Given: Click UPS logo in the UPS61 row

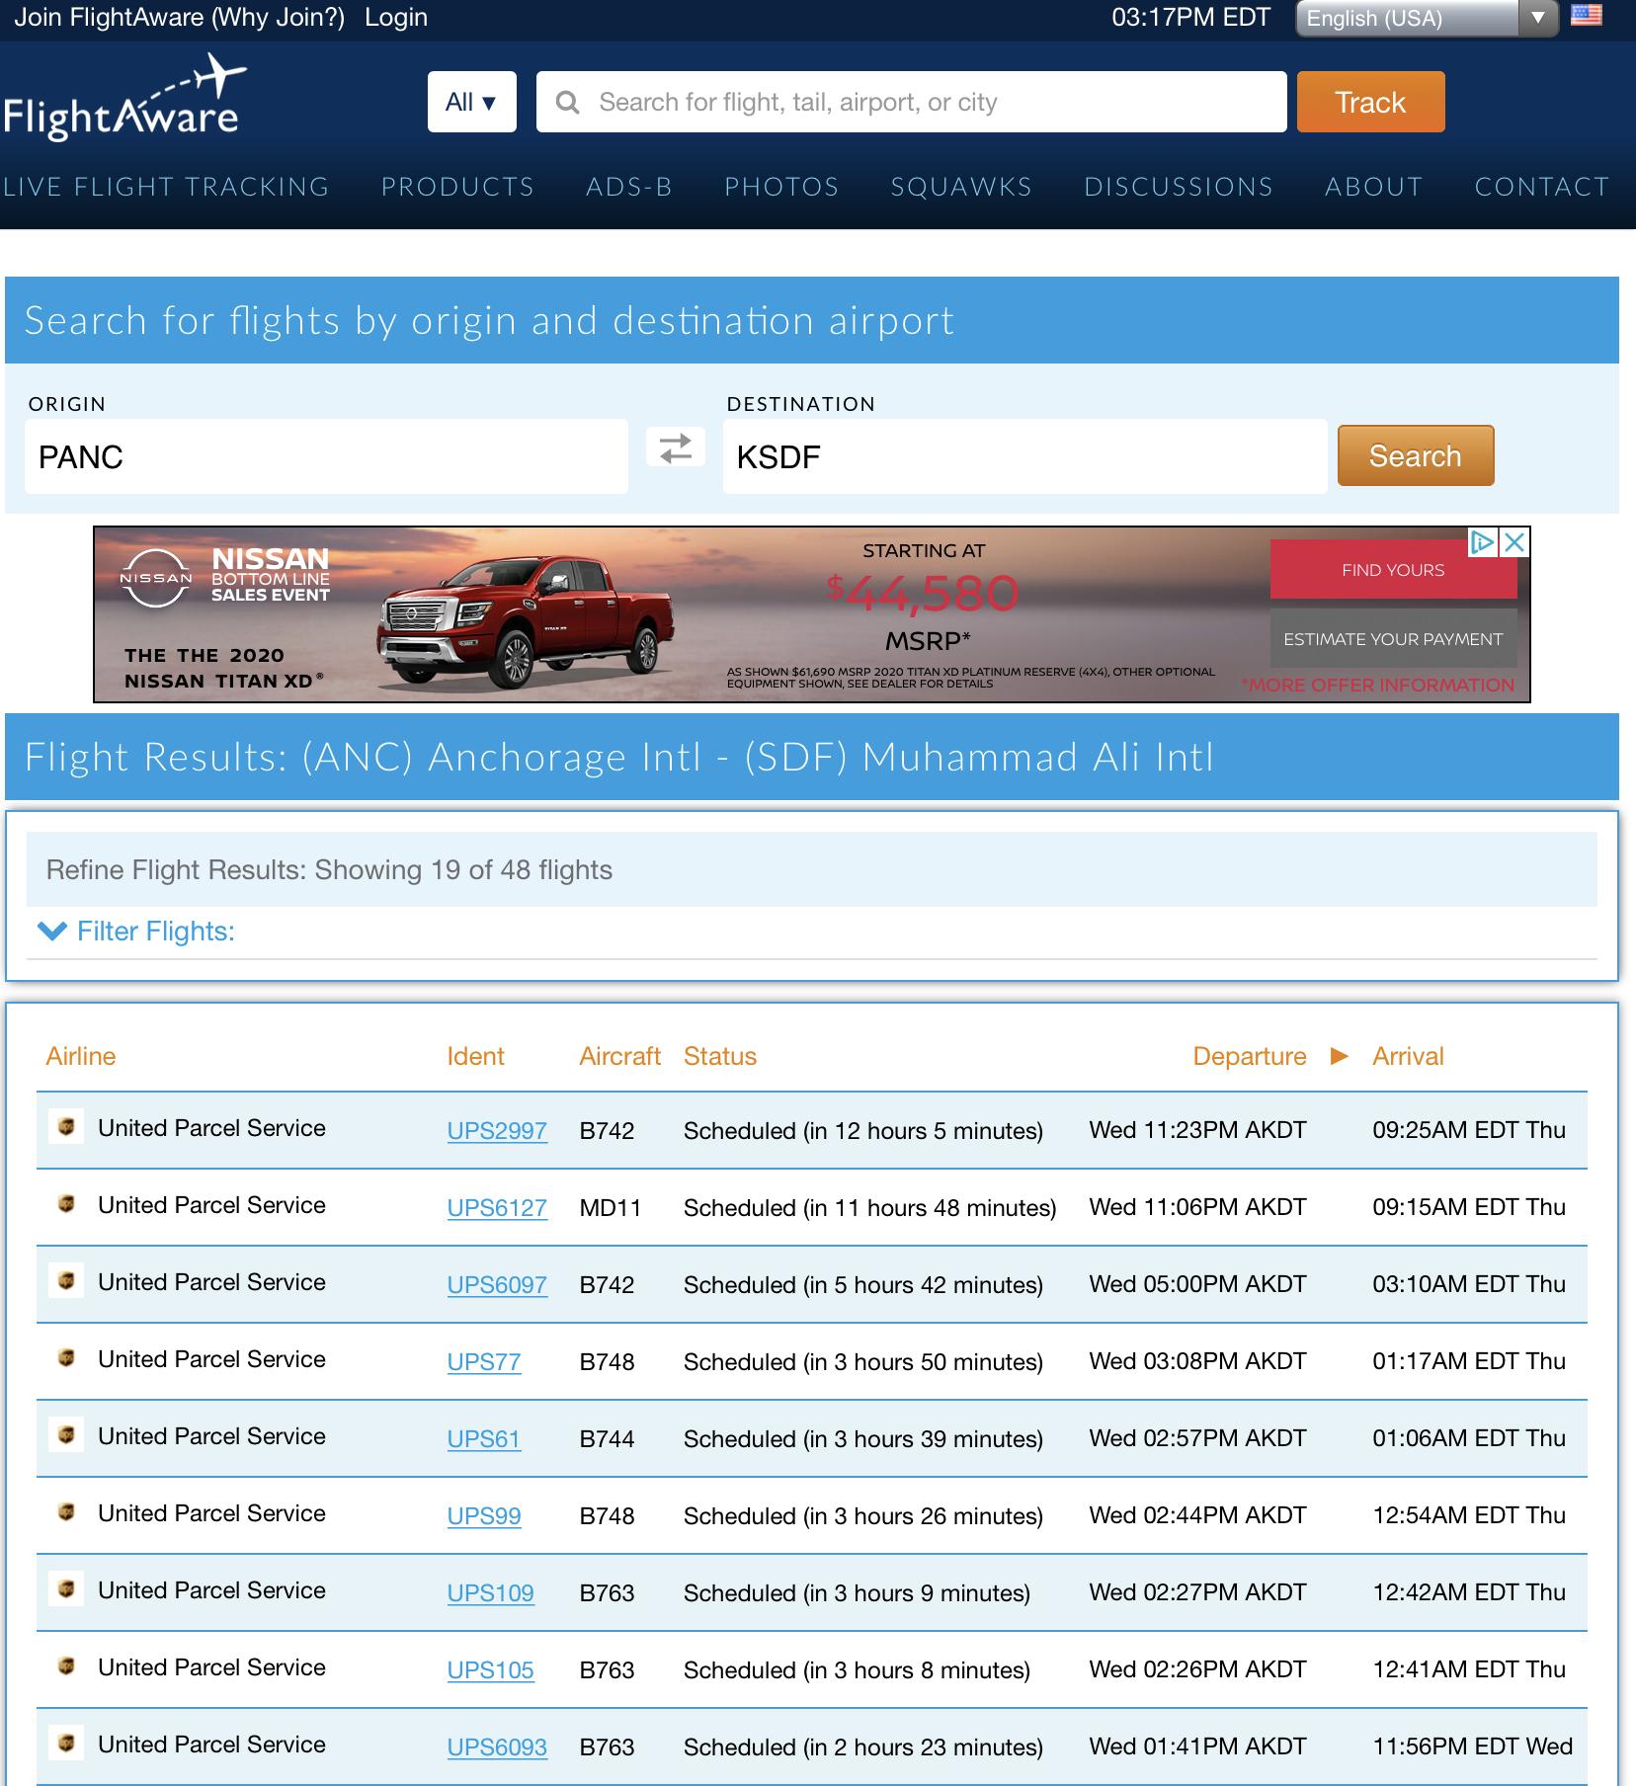Looking at the screenshot, I should (x=66, y=1435).
